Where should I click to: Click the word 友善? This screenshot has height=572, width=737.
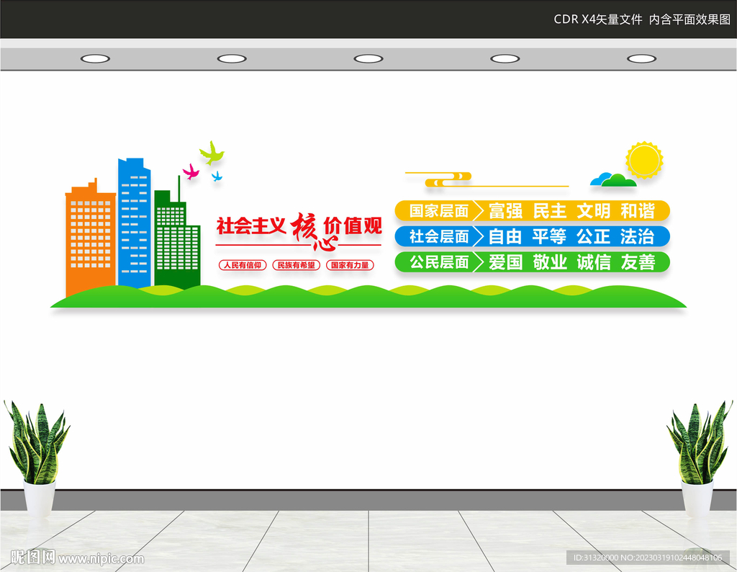pyautogui.click(x=638, y=262)
